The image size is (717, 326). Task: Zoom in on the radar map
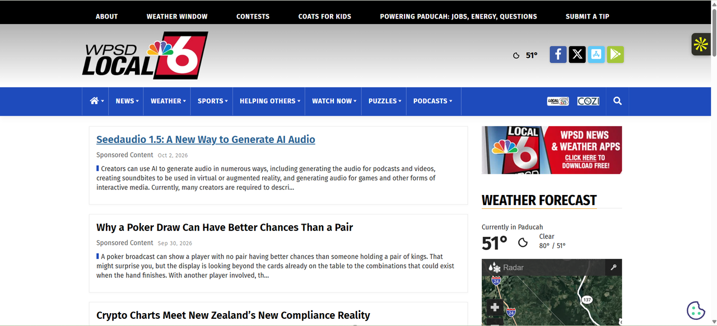pos(495,307)
